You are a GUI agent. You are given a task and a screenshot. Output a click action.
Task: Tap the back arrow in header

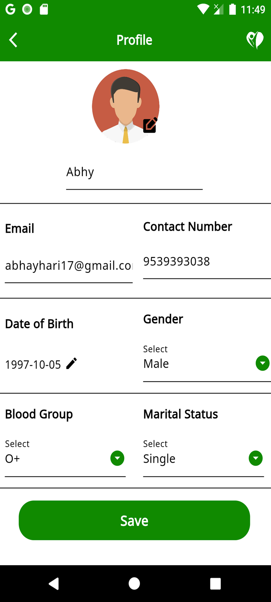click(14, 40)
